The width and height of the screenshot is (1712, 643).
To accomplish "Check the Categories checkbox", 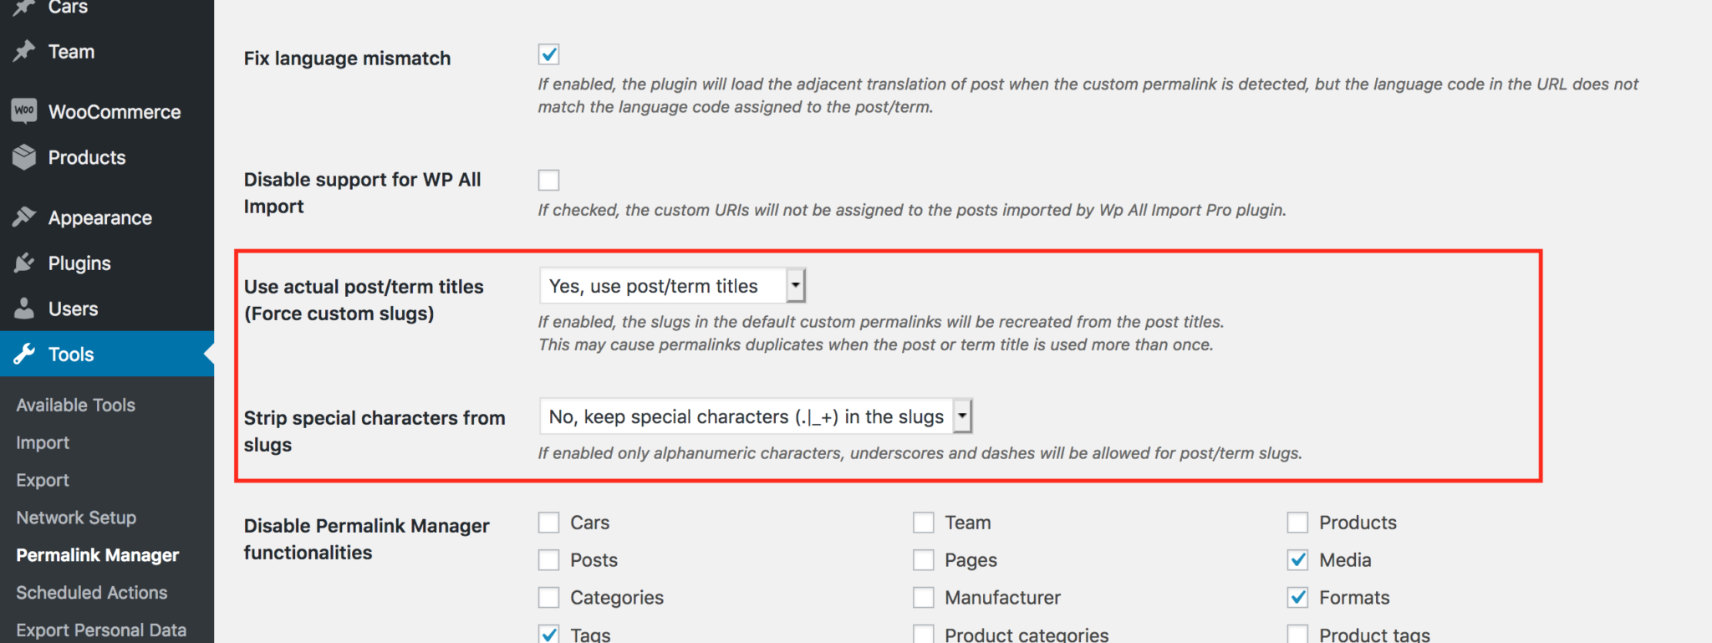I will pos(548,598).
